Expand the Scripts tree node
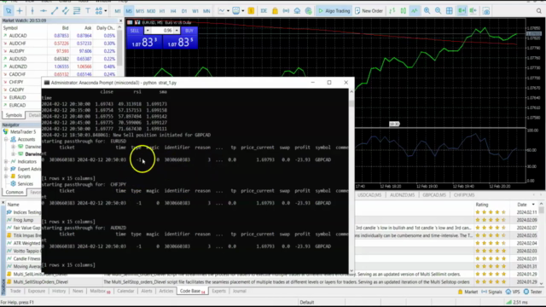546x307 pixels. pos(6,177)
